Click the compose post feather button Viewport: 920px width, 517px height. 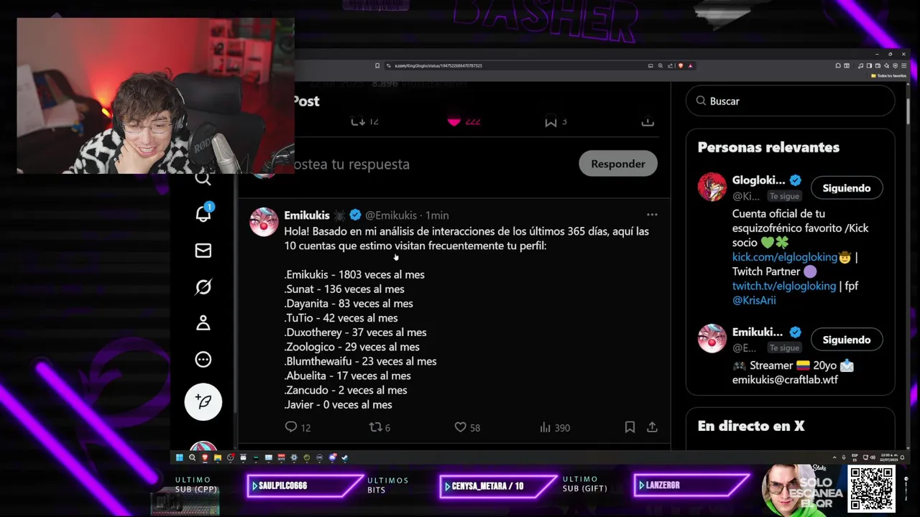coord(203,401)
